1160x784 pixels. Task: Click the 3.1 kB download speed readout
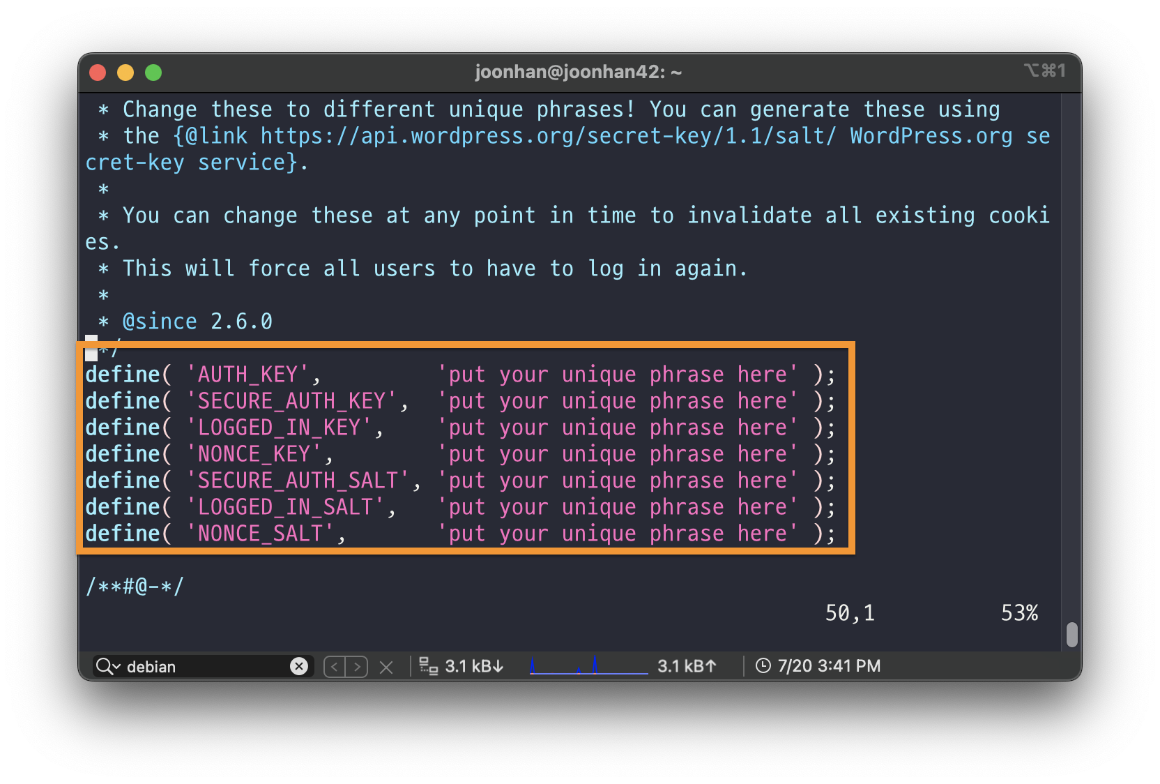click(474, 666)
